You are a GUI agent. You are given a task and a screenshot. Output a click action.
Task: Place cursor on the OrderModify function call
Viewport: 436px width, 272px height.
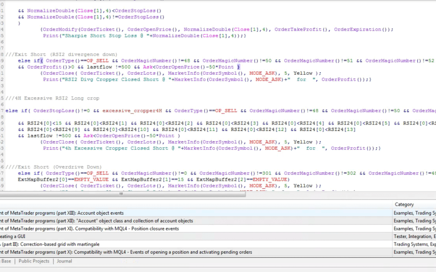click(60, 29)
